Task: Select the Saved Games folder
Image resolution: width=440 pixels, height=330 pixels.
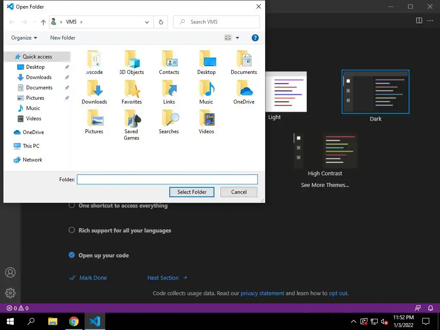Action: [131, 125]
